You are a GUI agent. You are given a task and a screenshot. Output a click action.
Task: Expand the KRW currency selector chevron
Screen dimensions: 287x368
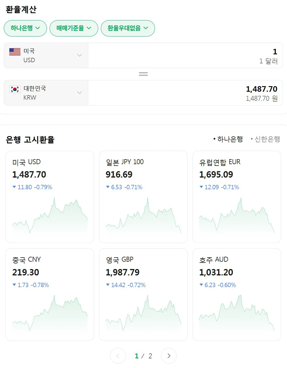coord(80,93)
